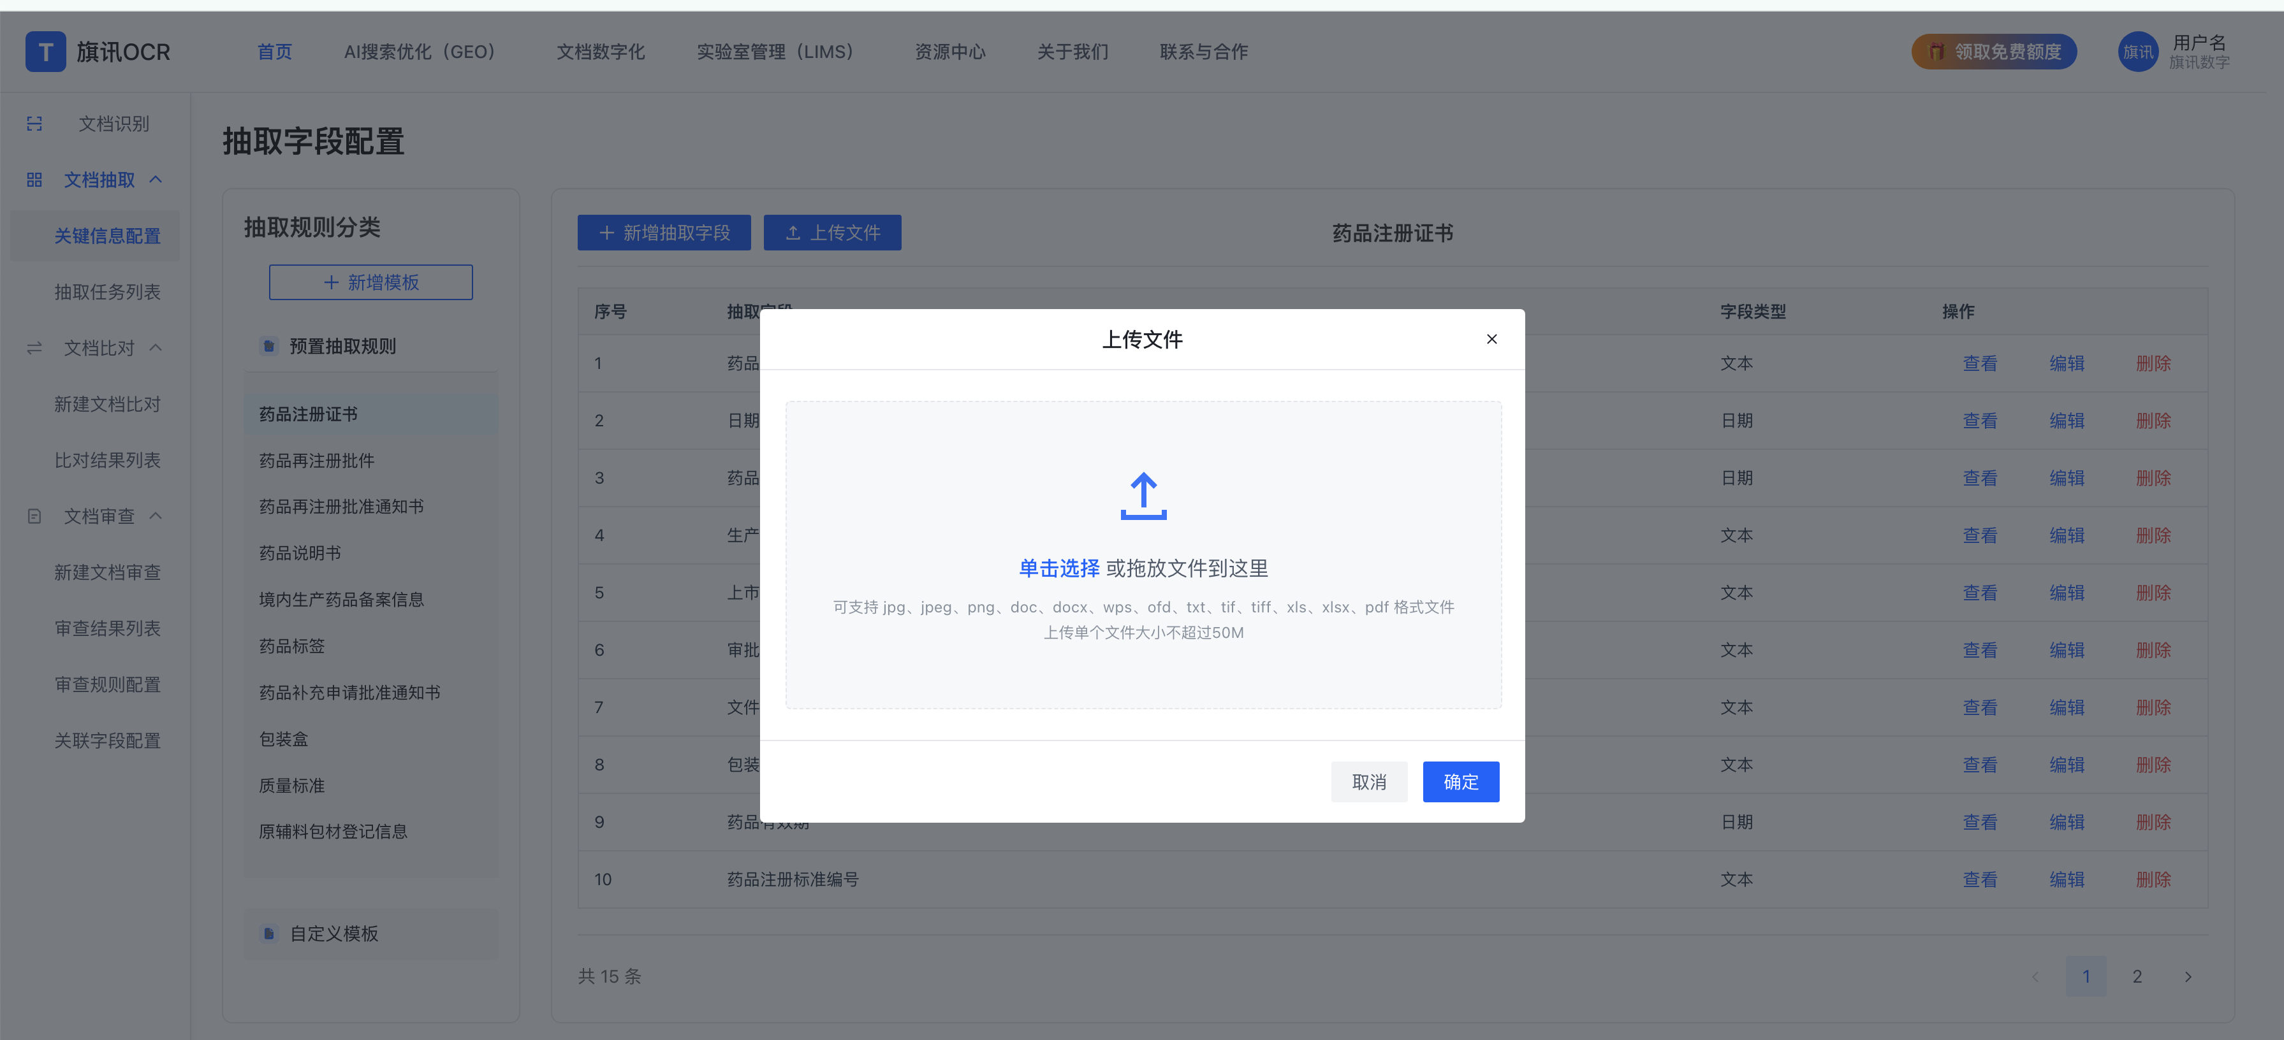This screenshot has height=1040, width=2284.
Task: Select 药品说明书 in rule category list
Action: click(300, 554)
